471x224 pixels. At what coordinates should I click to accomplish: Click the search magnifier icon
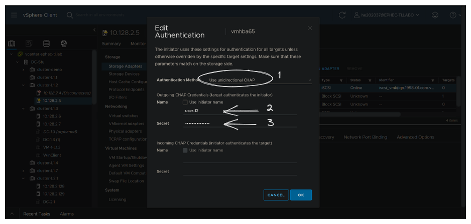tap(70, 15)
